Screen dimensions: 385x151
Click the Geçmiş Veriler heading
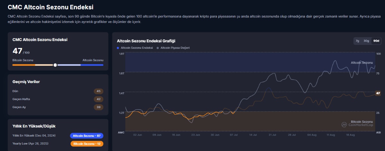tap(26, 82)
